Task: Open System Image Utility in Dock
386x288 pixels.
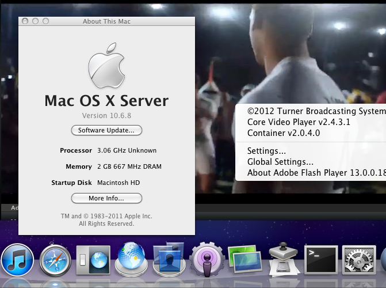Action: click(284, 259)
